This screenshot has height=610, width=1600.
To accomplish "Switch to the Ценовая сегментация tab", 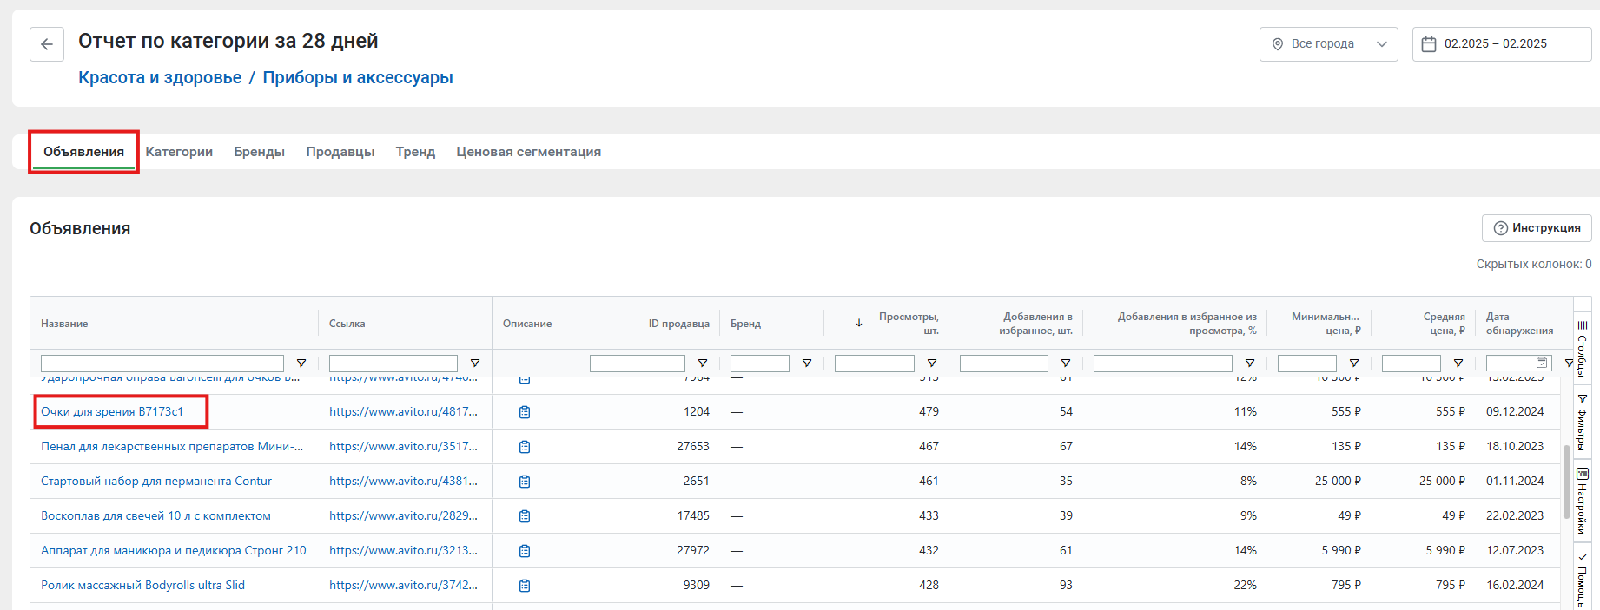I will tap(528, 152).
